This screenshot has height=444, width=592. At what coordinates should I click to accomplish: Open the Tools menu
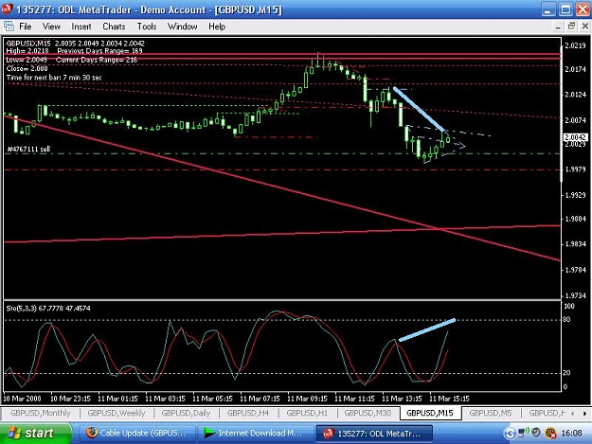pos(147,27)
